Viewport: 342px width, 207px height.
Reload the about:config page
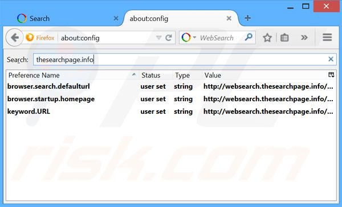(x=169, y=38)
